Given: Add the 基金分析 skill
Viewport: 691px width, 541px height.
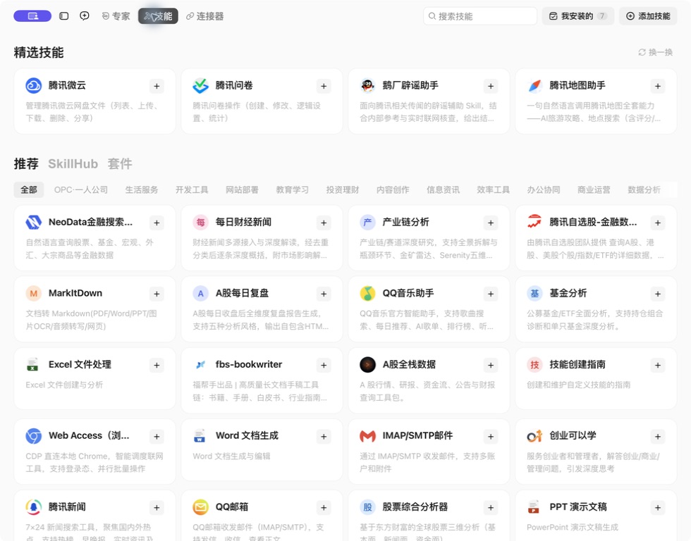Looking at the screenshot, I should click(x=657, y=294).
